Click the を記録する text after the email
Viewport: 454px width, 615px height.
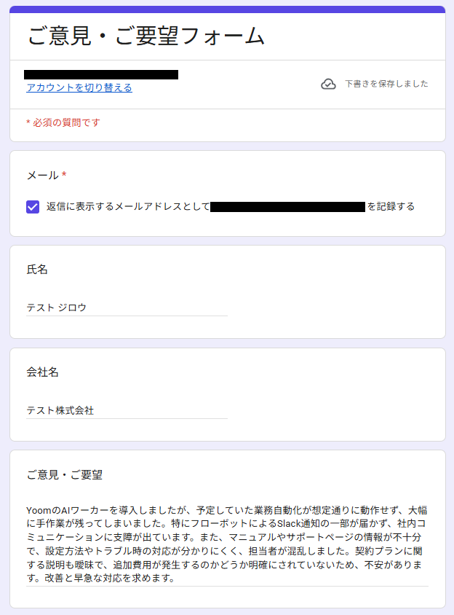point(391,206)
